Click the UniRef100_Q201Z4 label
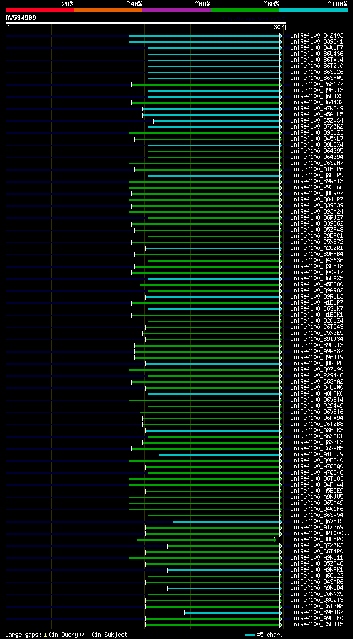This screenshot has width=353, height=639. point(317,322)
